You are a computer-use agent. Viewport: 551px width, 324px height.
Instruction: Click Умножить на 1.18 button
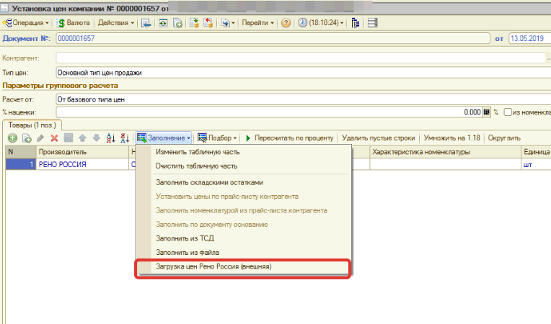click(x=451, y=138)
